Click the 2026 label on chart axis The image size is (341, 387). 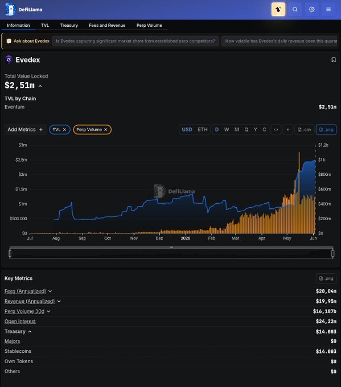(186, 238)
